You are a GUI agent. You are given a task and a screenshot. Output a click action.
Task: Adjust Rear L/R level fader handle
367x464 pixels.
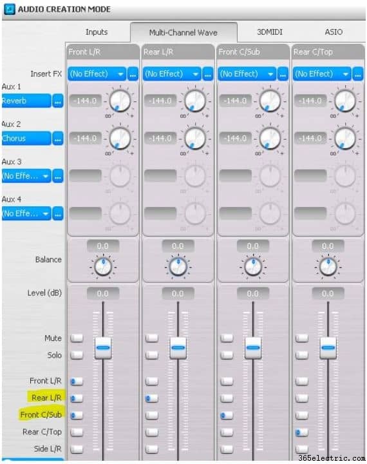click(x=178, y=348)
